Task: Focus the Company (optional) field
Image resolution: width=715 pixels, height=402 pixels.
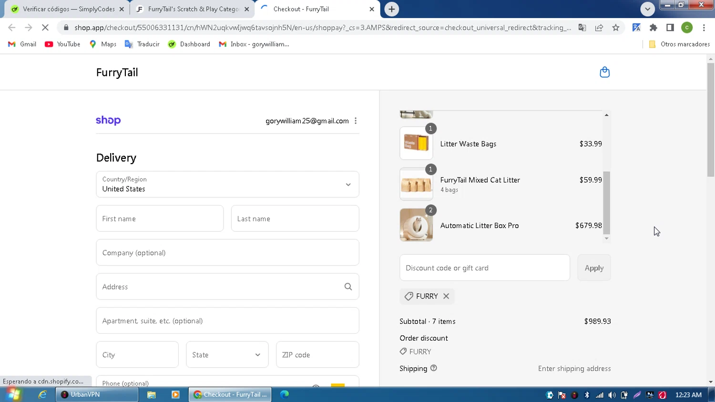Action: (x=227, y=253)
